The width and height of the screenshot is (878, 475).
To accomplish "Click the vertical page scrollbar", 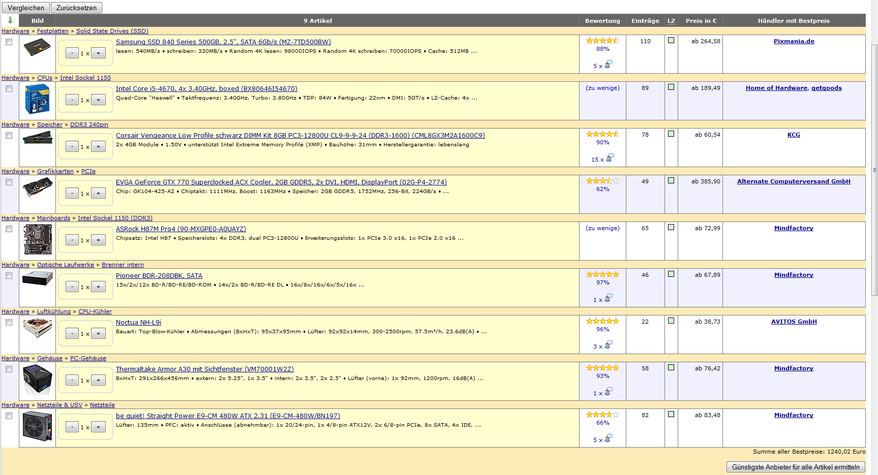I will tap(874, 170).
